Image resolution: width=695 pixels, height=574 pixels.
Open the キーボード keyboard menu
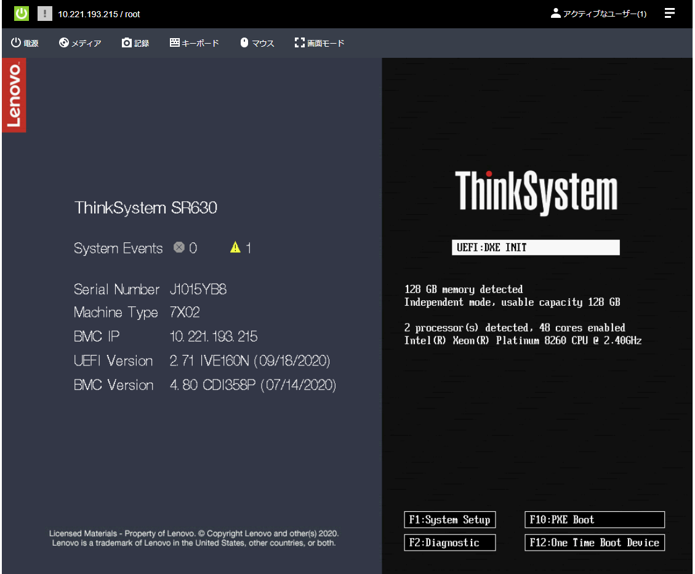pos(195,43)
